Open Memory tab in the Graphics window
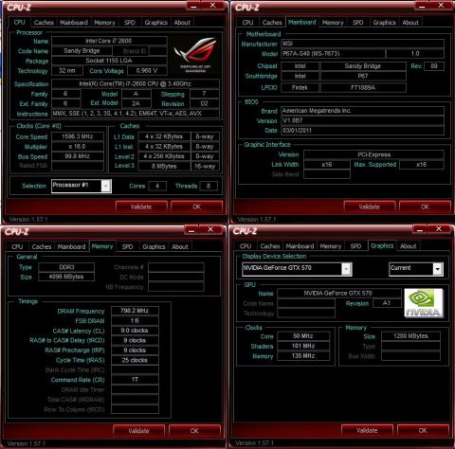 click(331, 246)
